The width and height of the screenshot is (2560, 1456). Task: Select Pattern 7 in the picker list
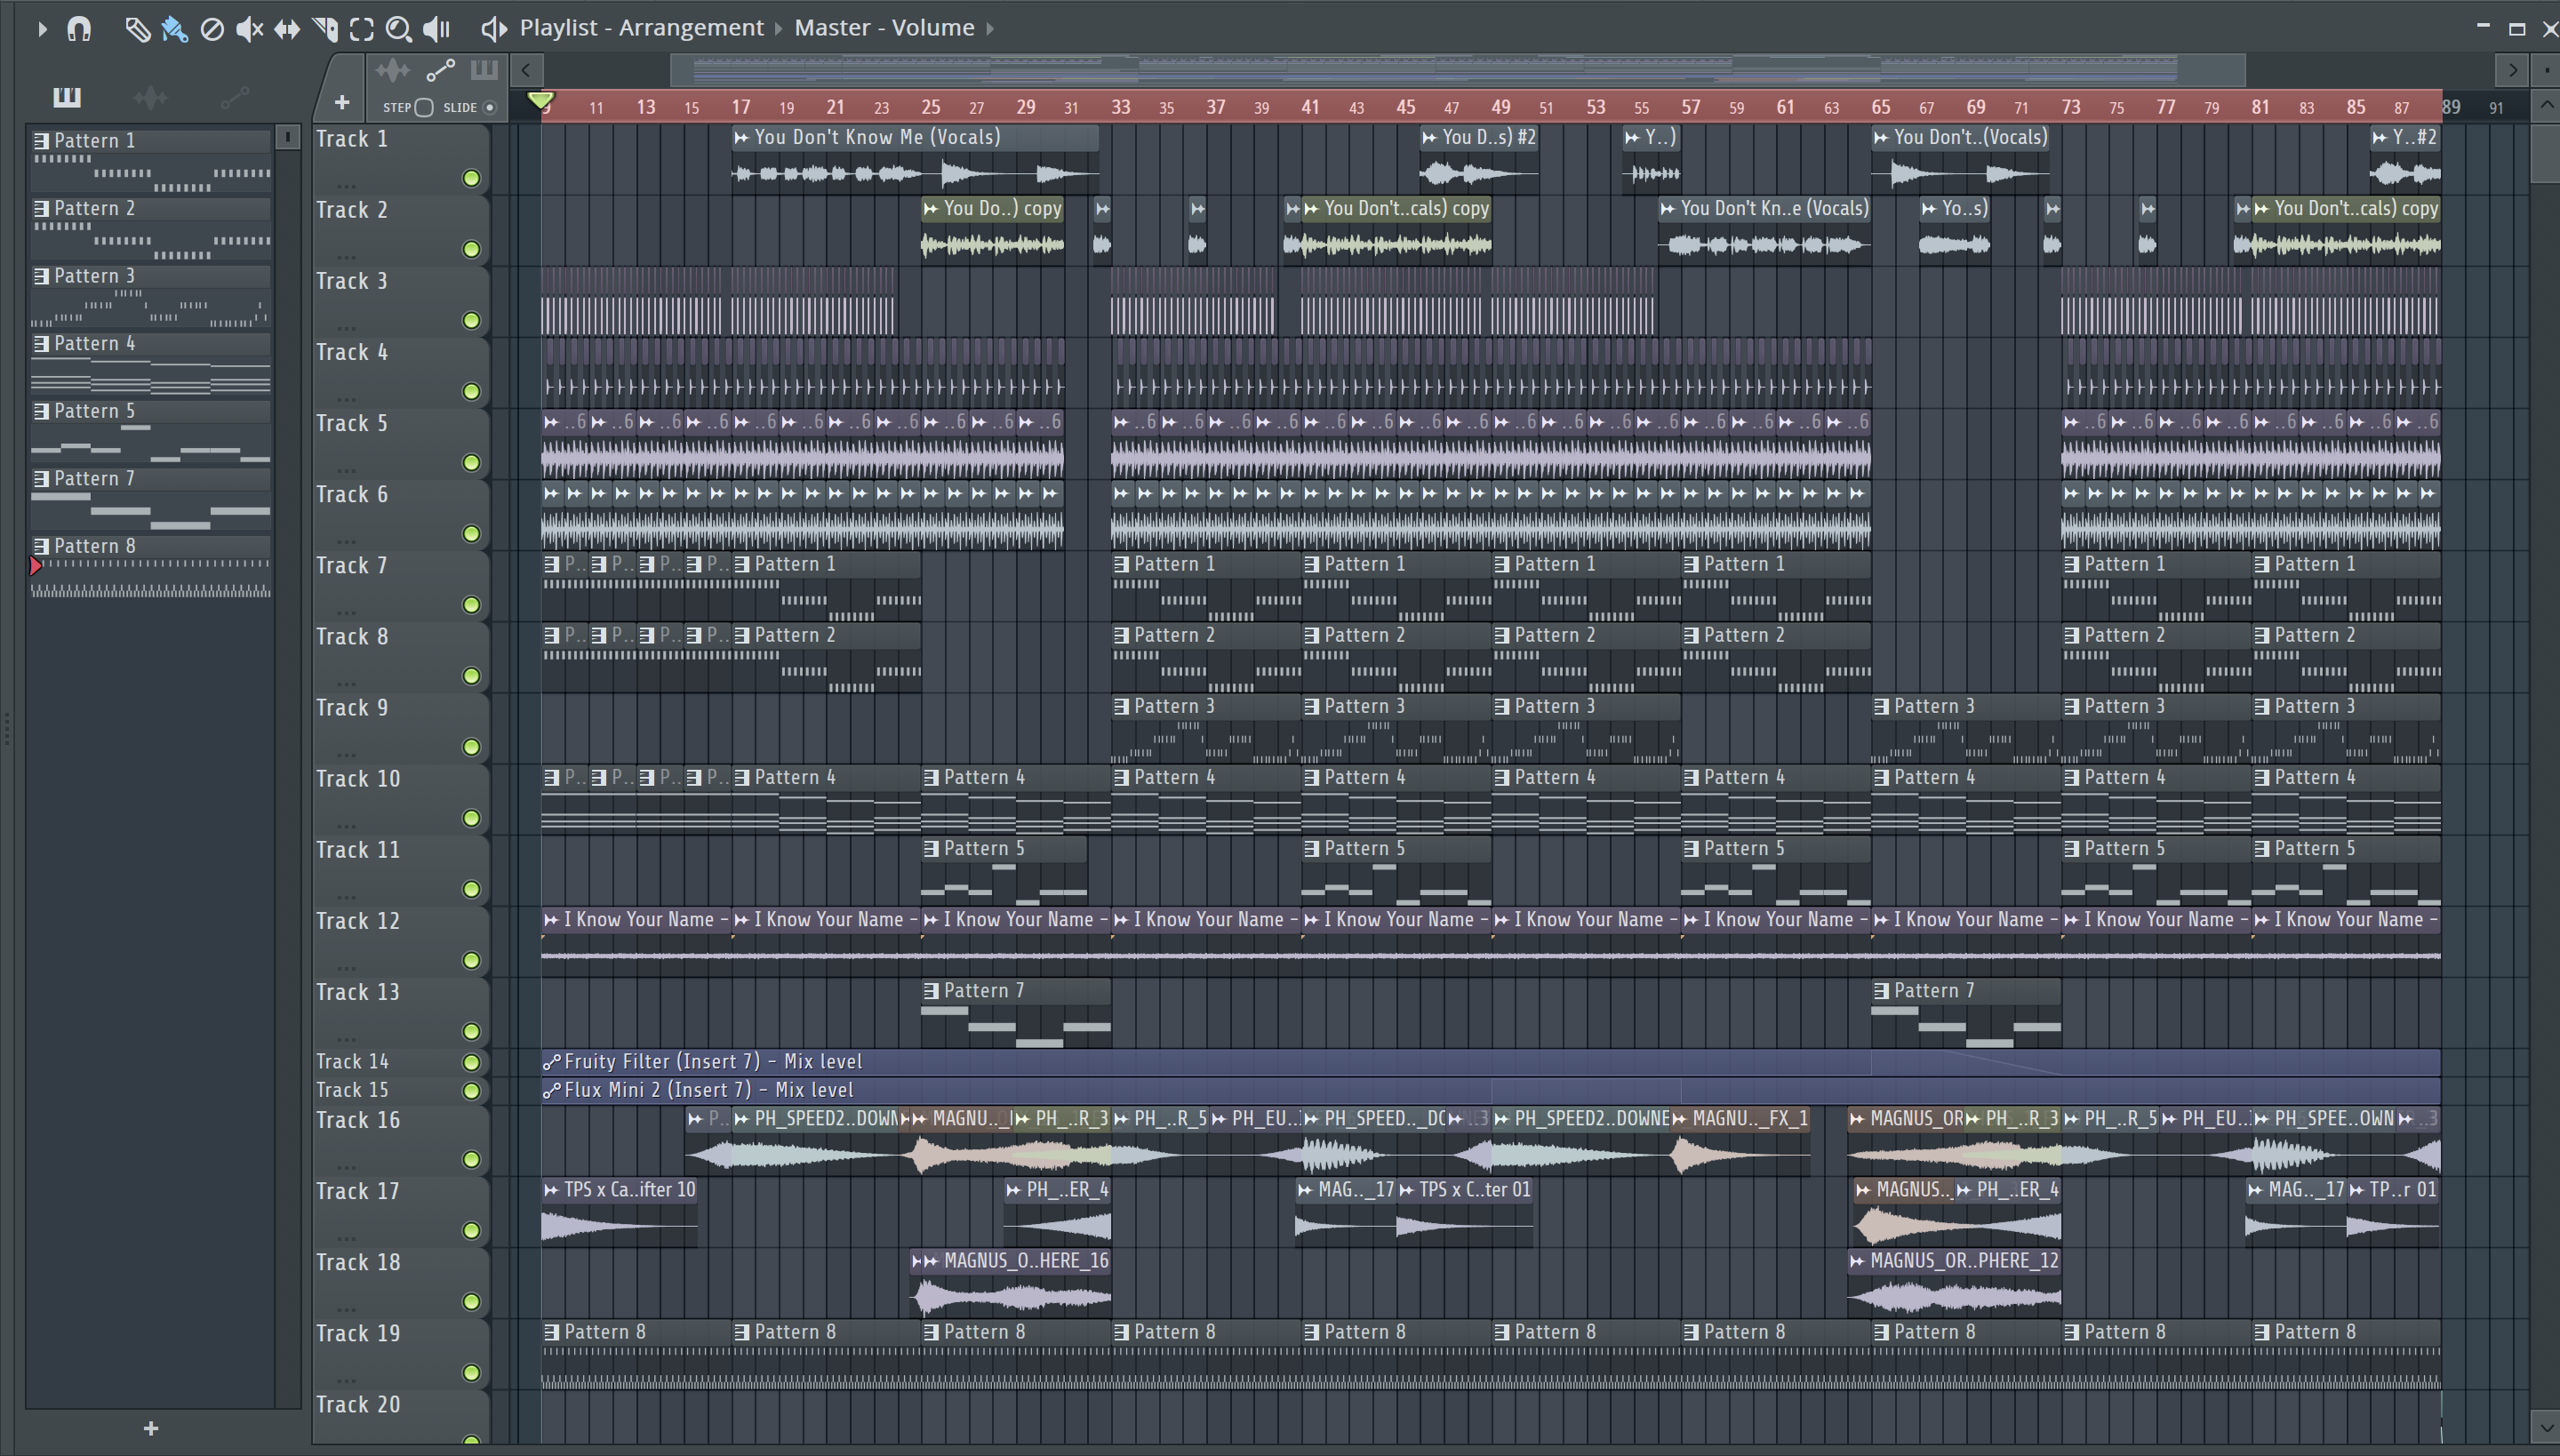click(x=150, y=498)
